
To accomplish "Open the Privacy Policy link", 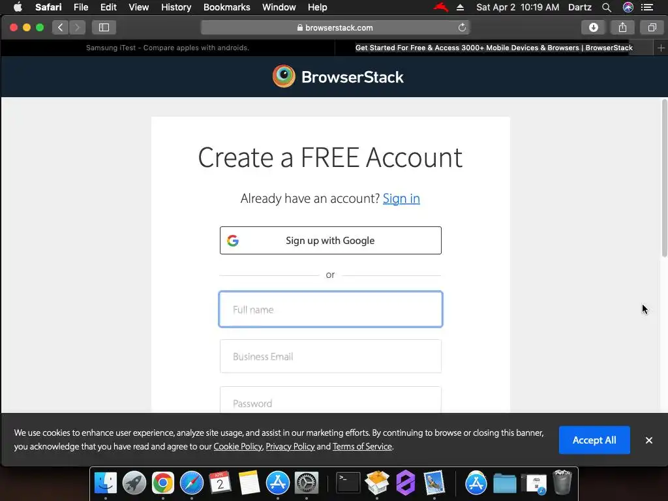I will point(290,446).
